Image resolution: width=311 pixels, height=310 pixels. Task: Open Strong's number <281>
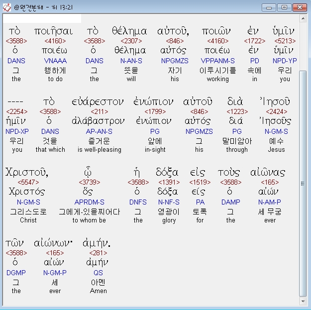[x=98, y=253]
